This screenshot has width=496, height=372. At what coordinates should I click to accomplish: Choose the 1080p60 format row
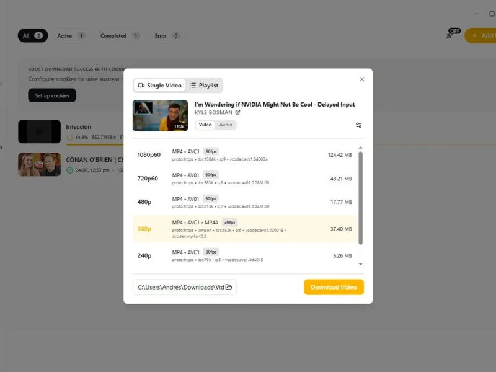coord(245,155)
